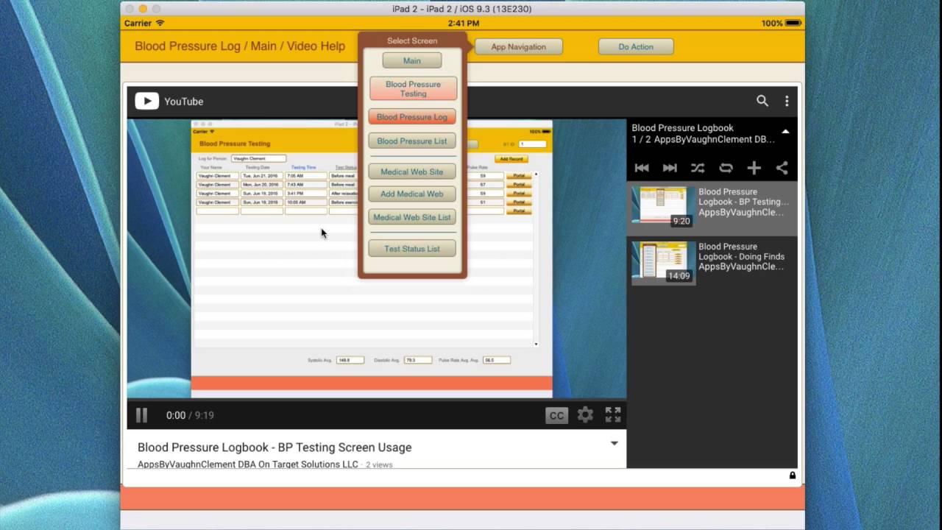942x530 pixels.
Task: Open video settings gear icon
Action: pos(585,415)
